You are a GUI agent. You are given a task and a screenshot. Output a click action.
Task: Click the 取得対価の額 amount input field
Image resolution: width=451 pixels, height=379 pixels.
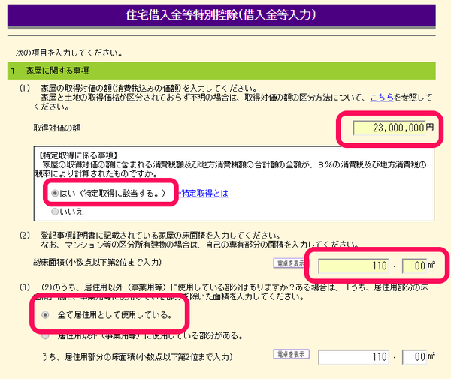pos(389,128)
